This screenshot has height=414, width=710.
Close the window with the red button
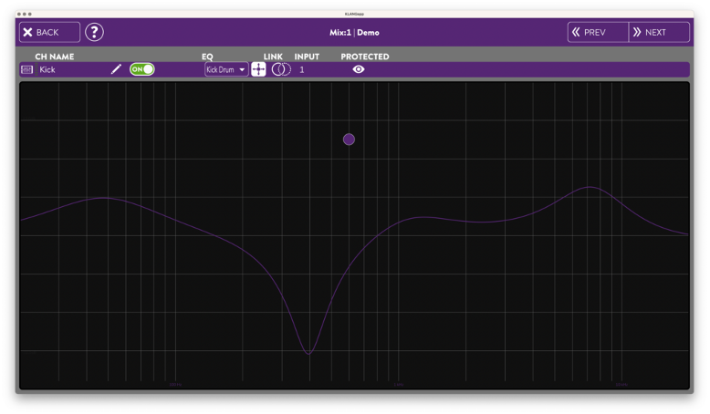pos(19,14)
